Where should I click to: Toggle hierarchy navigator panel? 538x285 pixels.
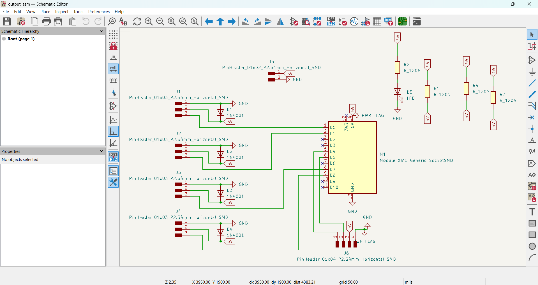(x=113, y=171)
